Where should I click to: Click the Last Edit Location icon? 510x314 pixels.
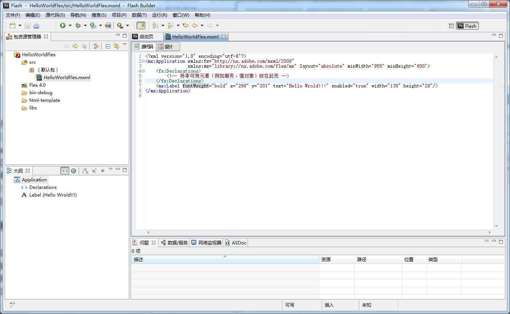186,25
